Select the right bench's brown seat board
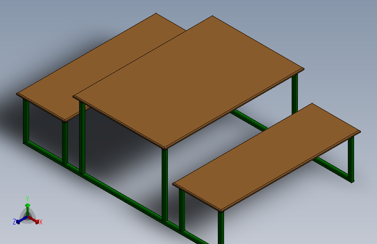The image size is (377, 244). coord(267,157)
